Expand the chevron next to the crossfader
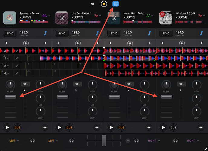This screenshot has height=151, width=208. point(128,140)
